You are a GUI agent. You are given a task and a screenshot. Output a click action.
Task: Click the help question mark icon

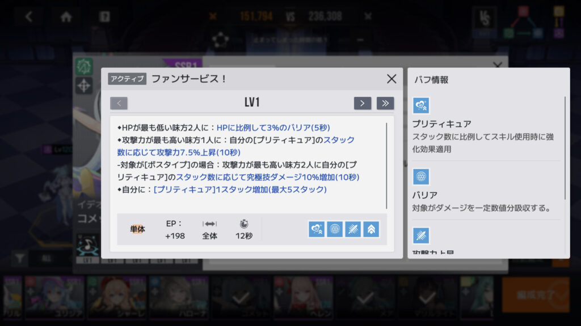click(x=104, y=16)
